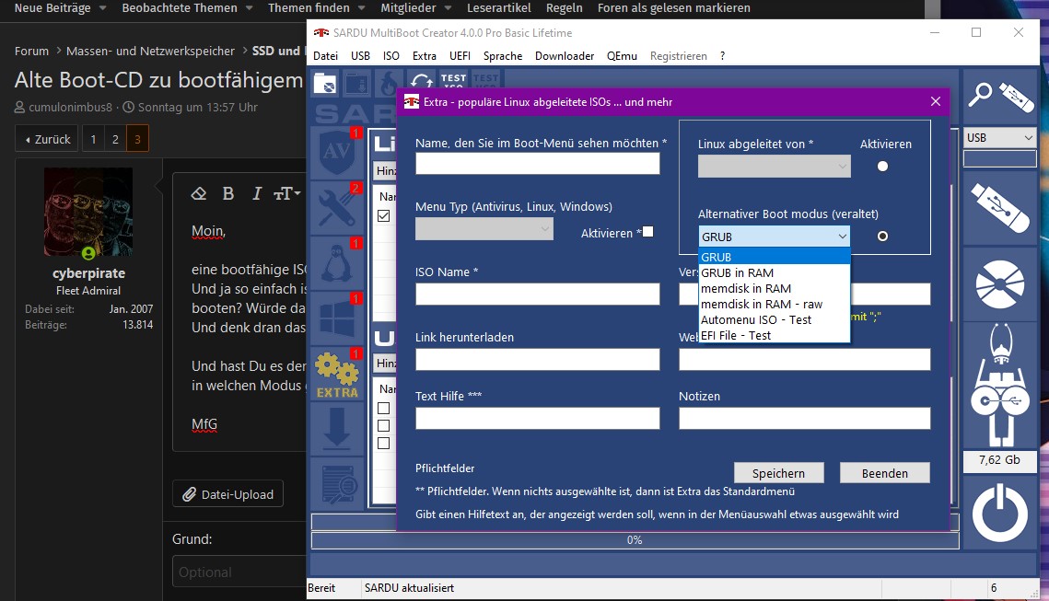The image size is (1049, 601).
Task: Open the Windows category in SARDU sidebar
Action: [336, 318]
